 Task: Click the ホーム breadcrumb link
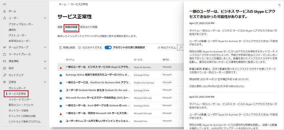[x=62, y=4]
